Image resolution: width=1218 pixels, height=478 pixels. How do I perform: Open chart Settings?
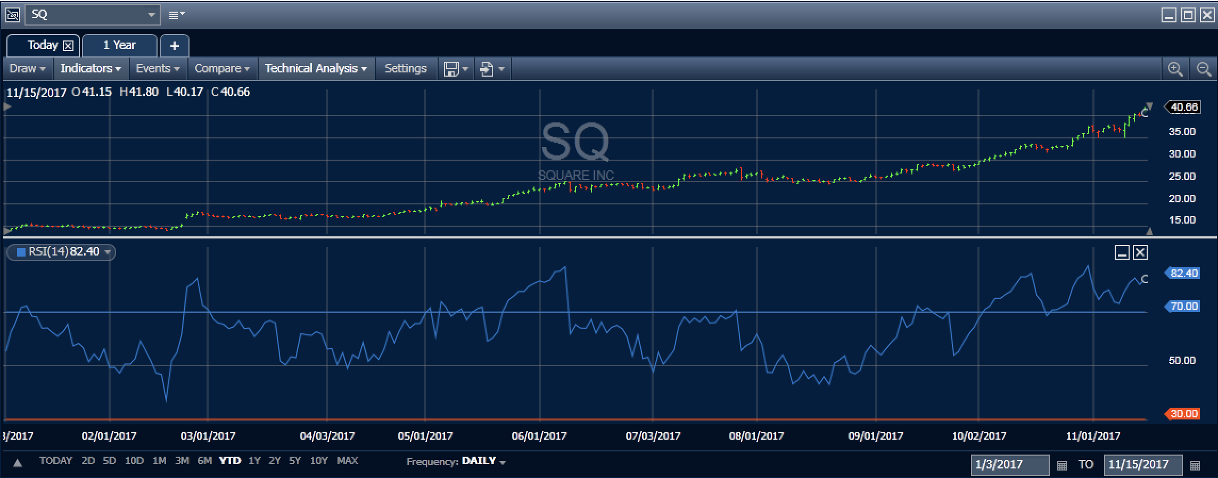pos(406,69)
